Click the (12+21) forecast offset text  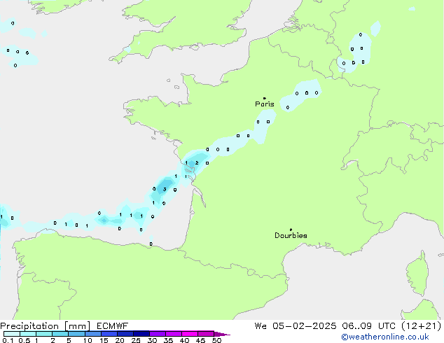pos(422,326)
